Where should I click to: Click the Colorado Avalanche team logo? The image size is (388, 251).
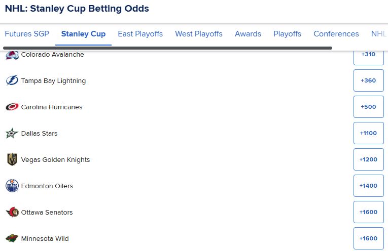[x=12, y=55]
